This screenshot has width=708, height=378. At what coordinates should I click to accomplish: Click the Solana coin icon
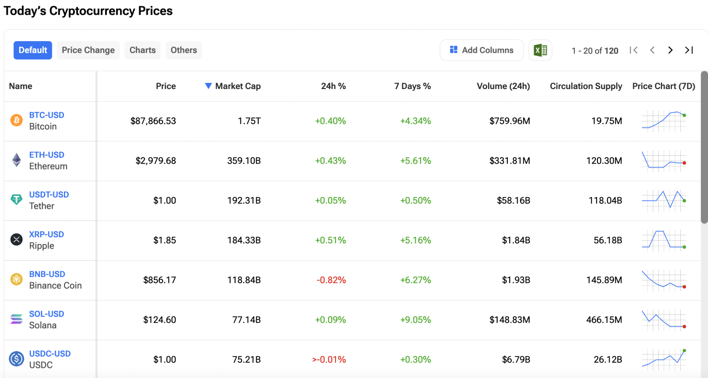click(x=16, y=319)
